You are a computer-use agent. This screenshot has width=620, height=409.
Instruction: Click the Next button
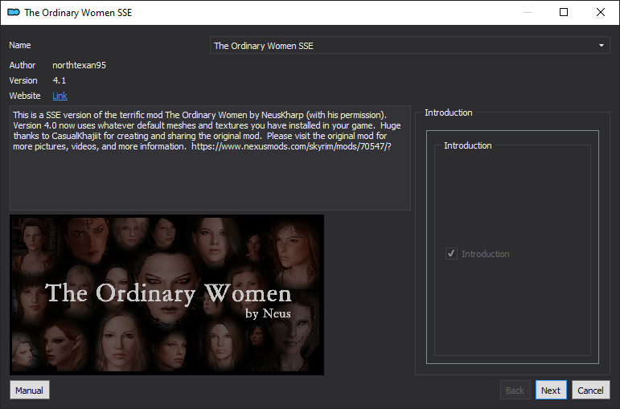551,390
